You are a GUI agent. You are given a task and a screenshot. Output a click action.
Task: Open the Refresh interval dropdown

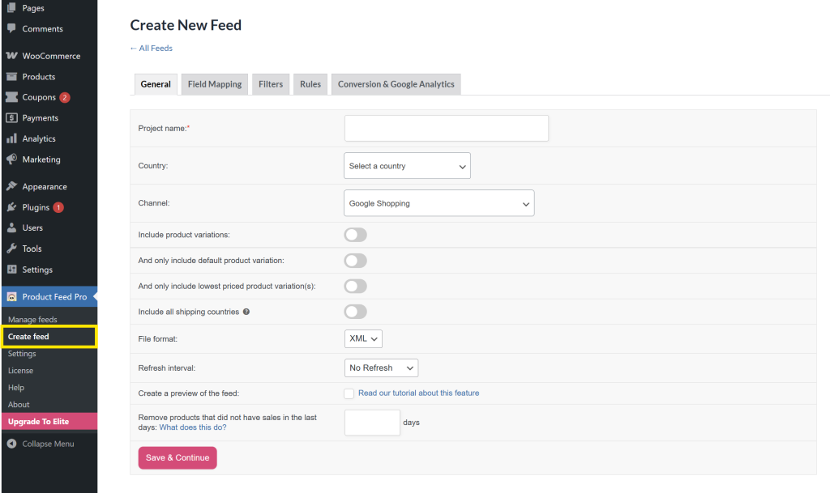click(381, 368)
